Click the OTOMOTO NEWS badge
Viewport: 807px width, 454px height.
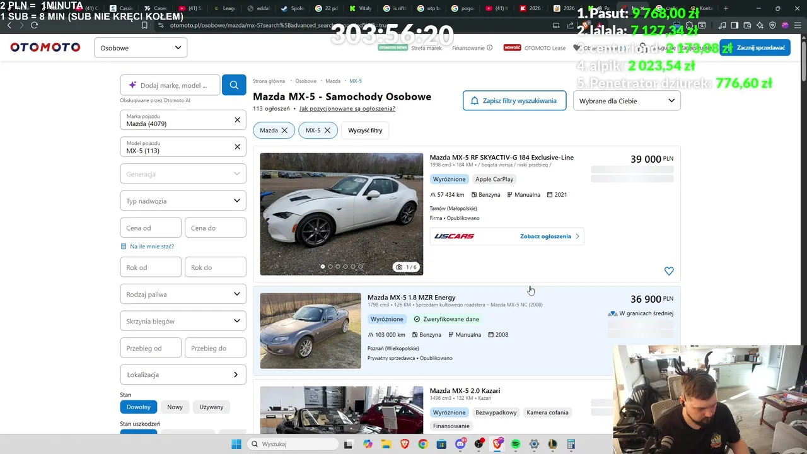(393, 48)
